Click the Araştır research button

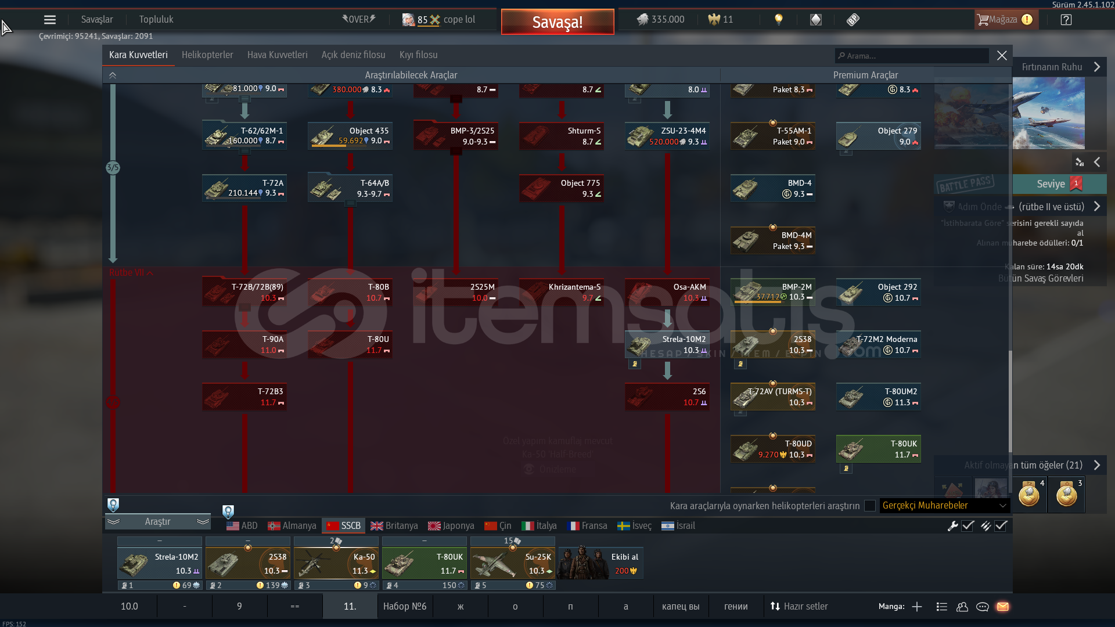(157, 522)
